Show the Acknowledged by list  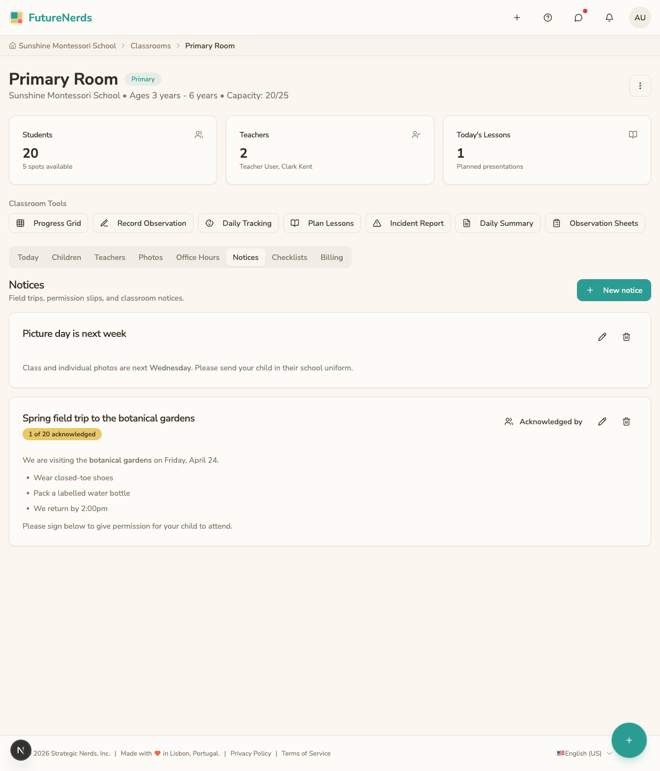click(543, 421)
